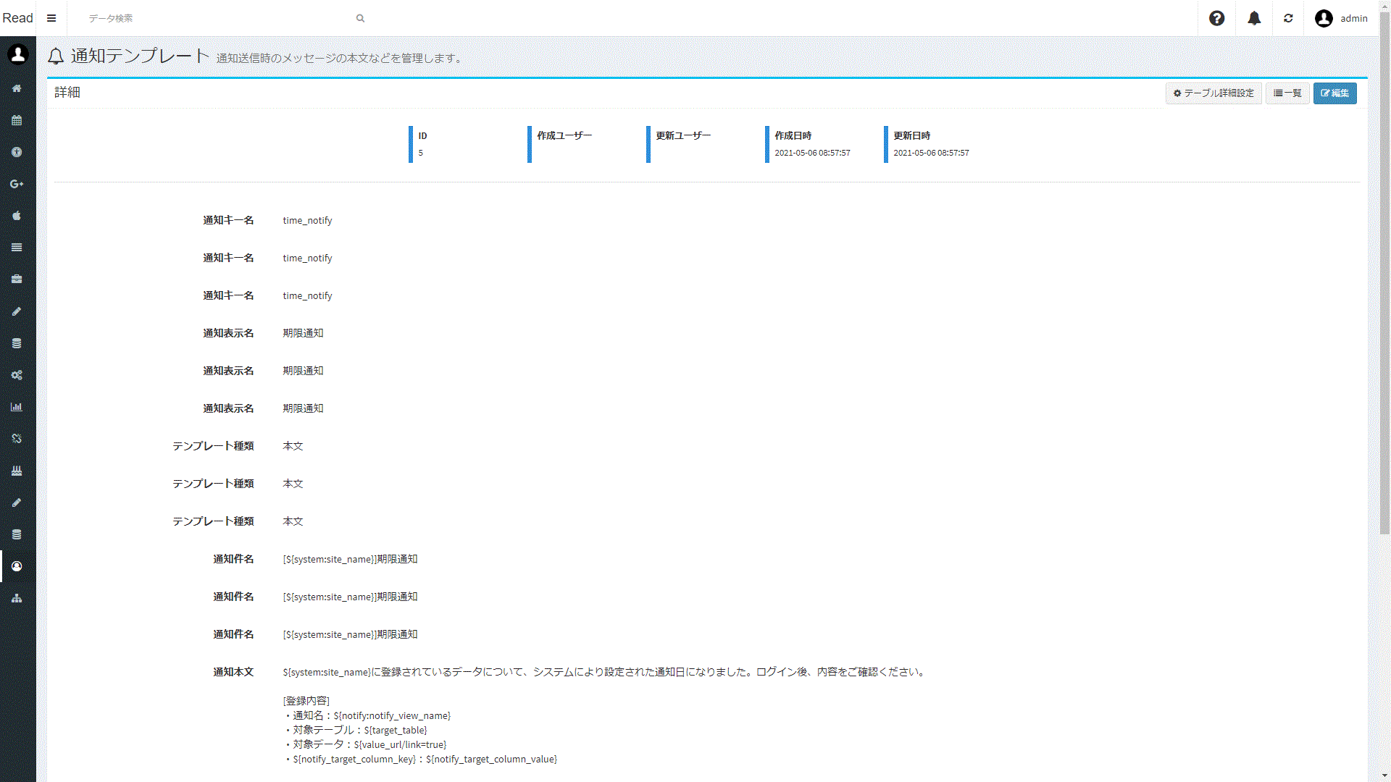Open the factory industry sidebar icon

(x=17, y=471)
